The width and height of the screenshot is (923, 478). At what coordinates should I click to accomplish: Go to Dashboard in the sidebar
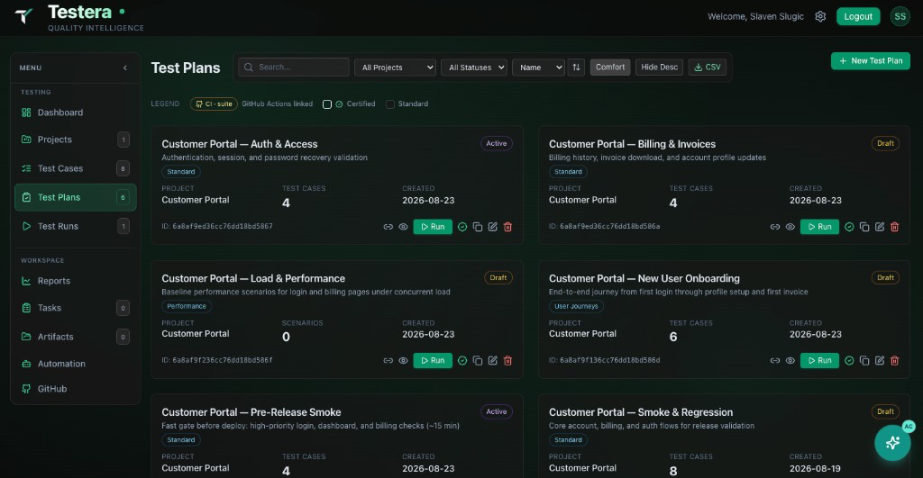[76, 113]
